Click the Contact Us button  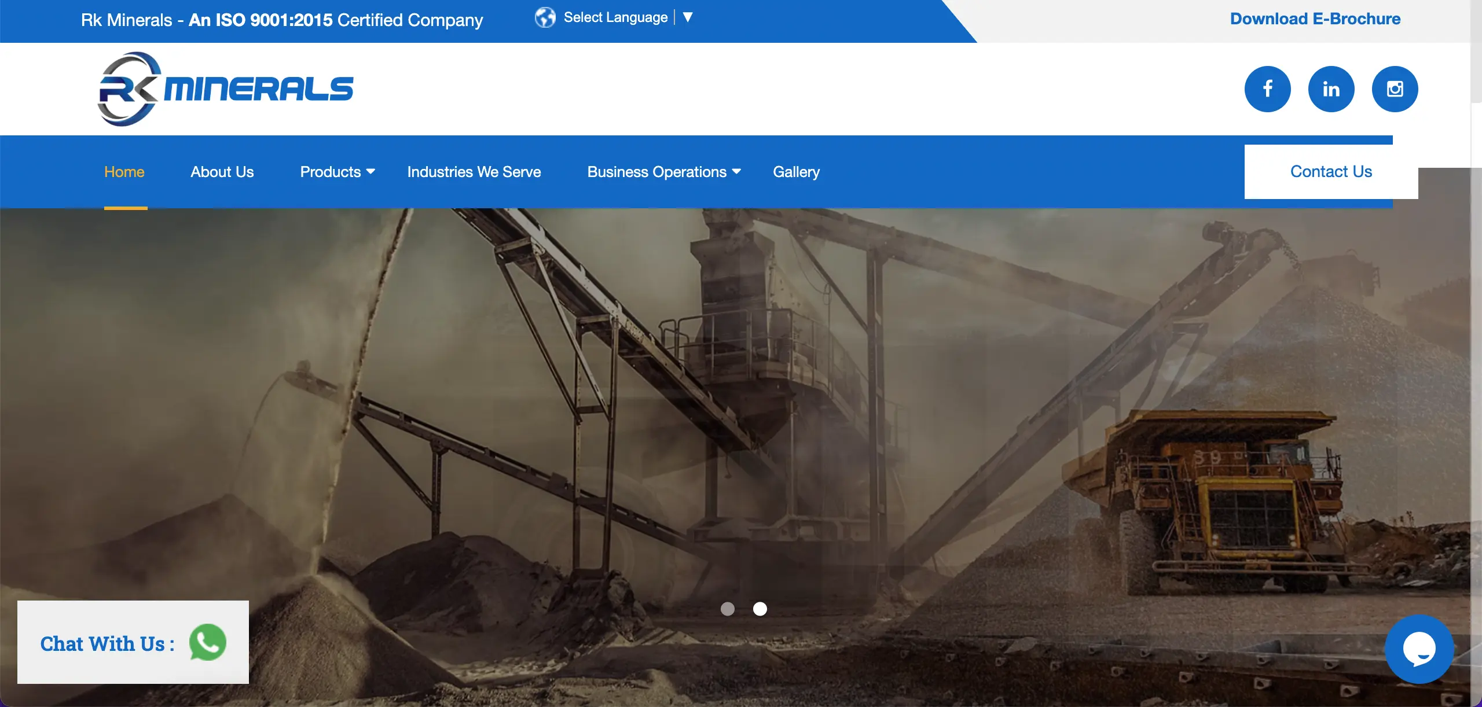click(x=1331, y=172)
